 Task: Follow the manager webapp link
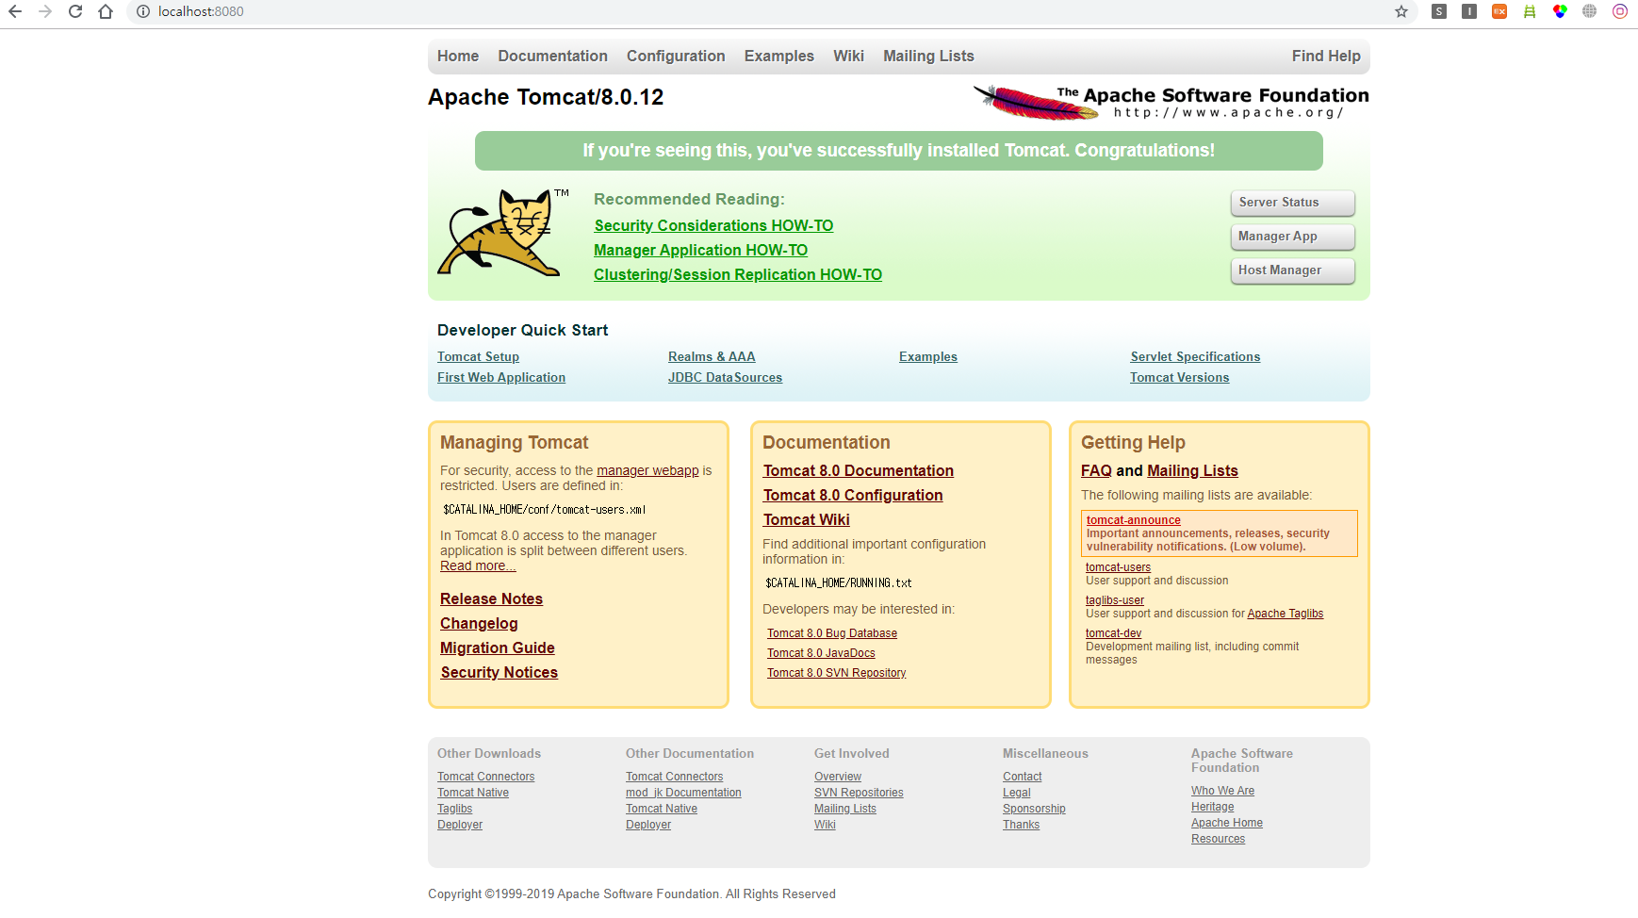[x=647, y=471]
